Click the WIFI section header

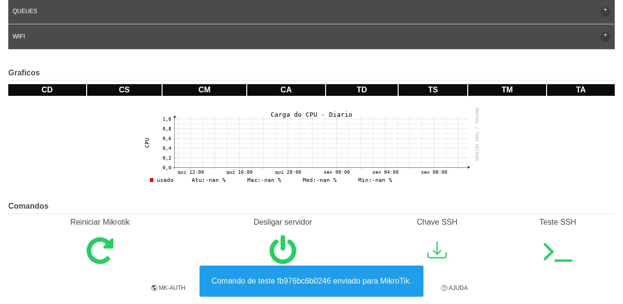[311, 36]
